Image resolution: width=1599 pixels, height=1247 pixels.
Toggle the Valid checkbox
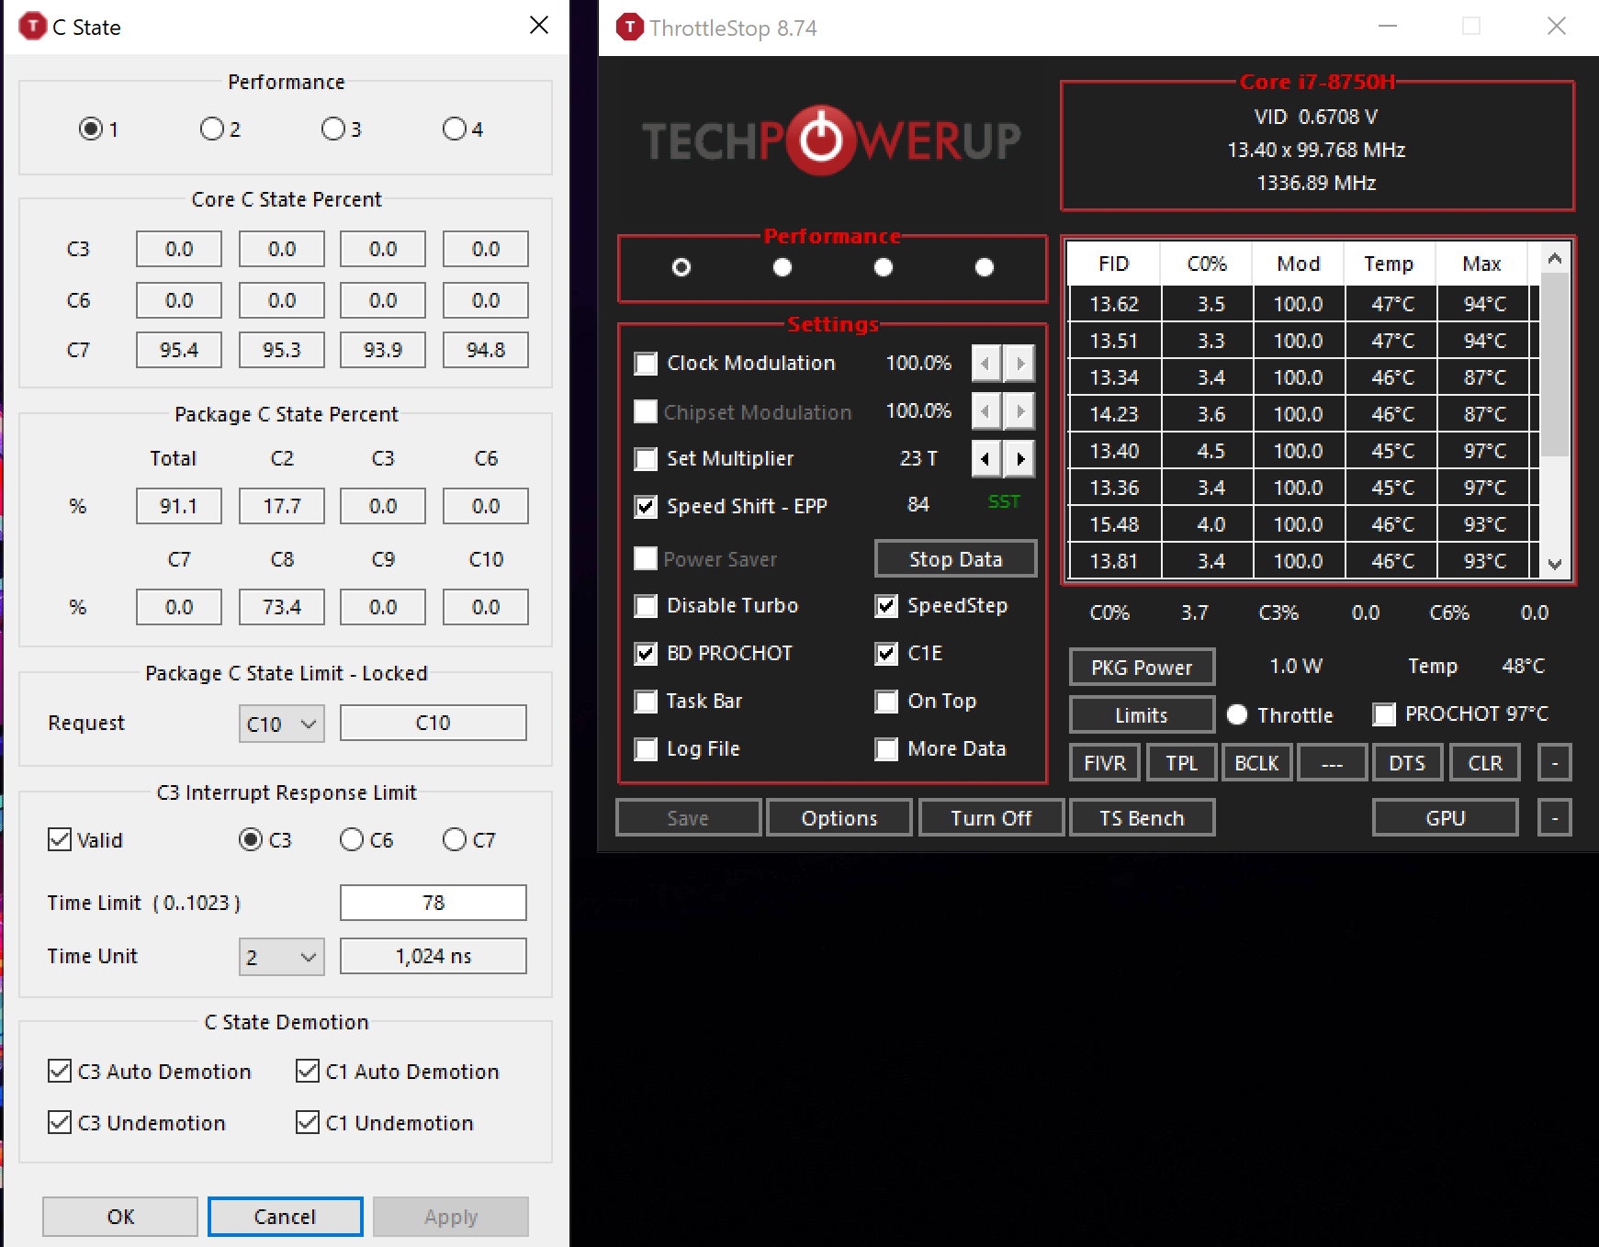coord(60,840)
